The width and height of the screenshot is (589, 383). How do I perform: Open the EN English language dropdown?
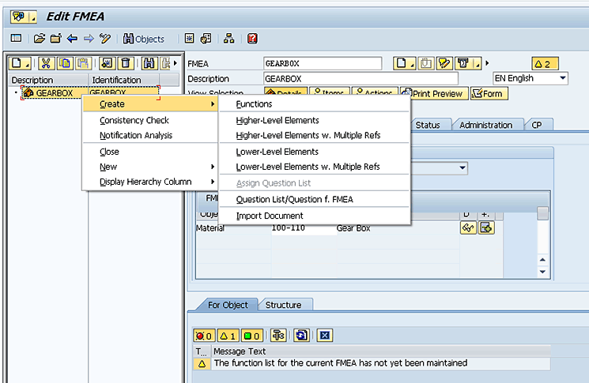(562, 78)
